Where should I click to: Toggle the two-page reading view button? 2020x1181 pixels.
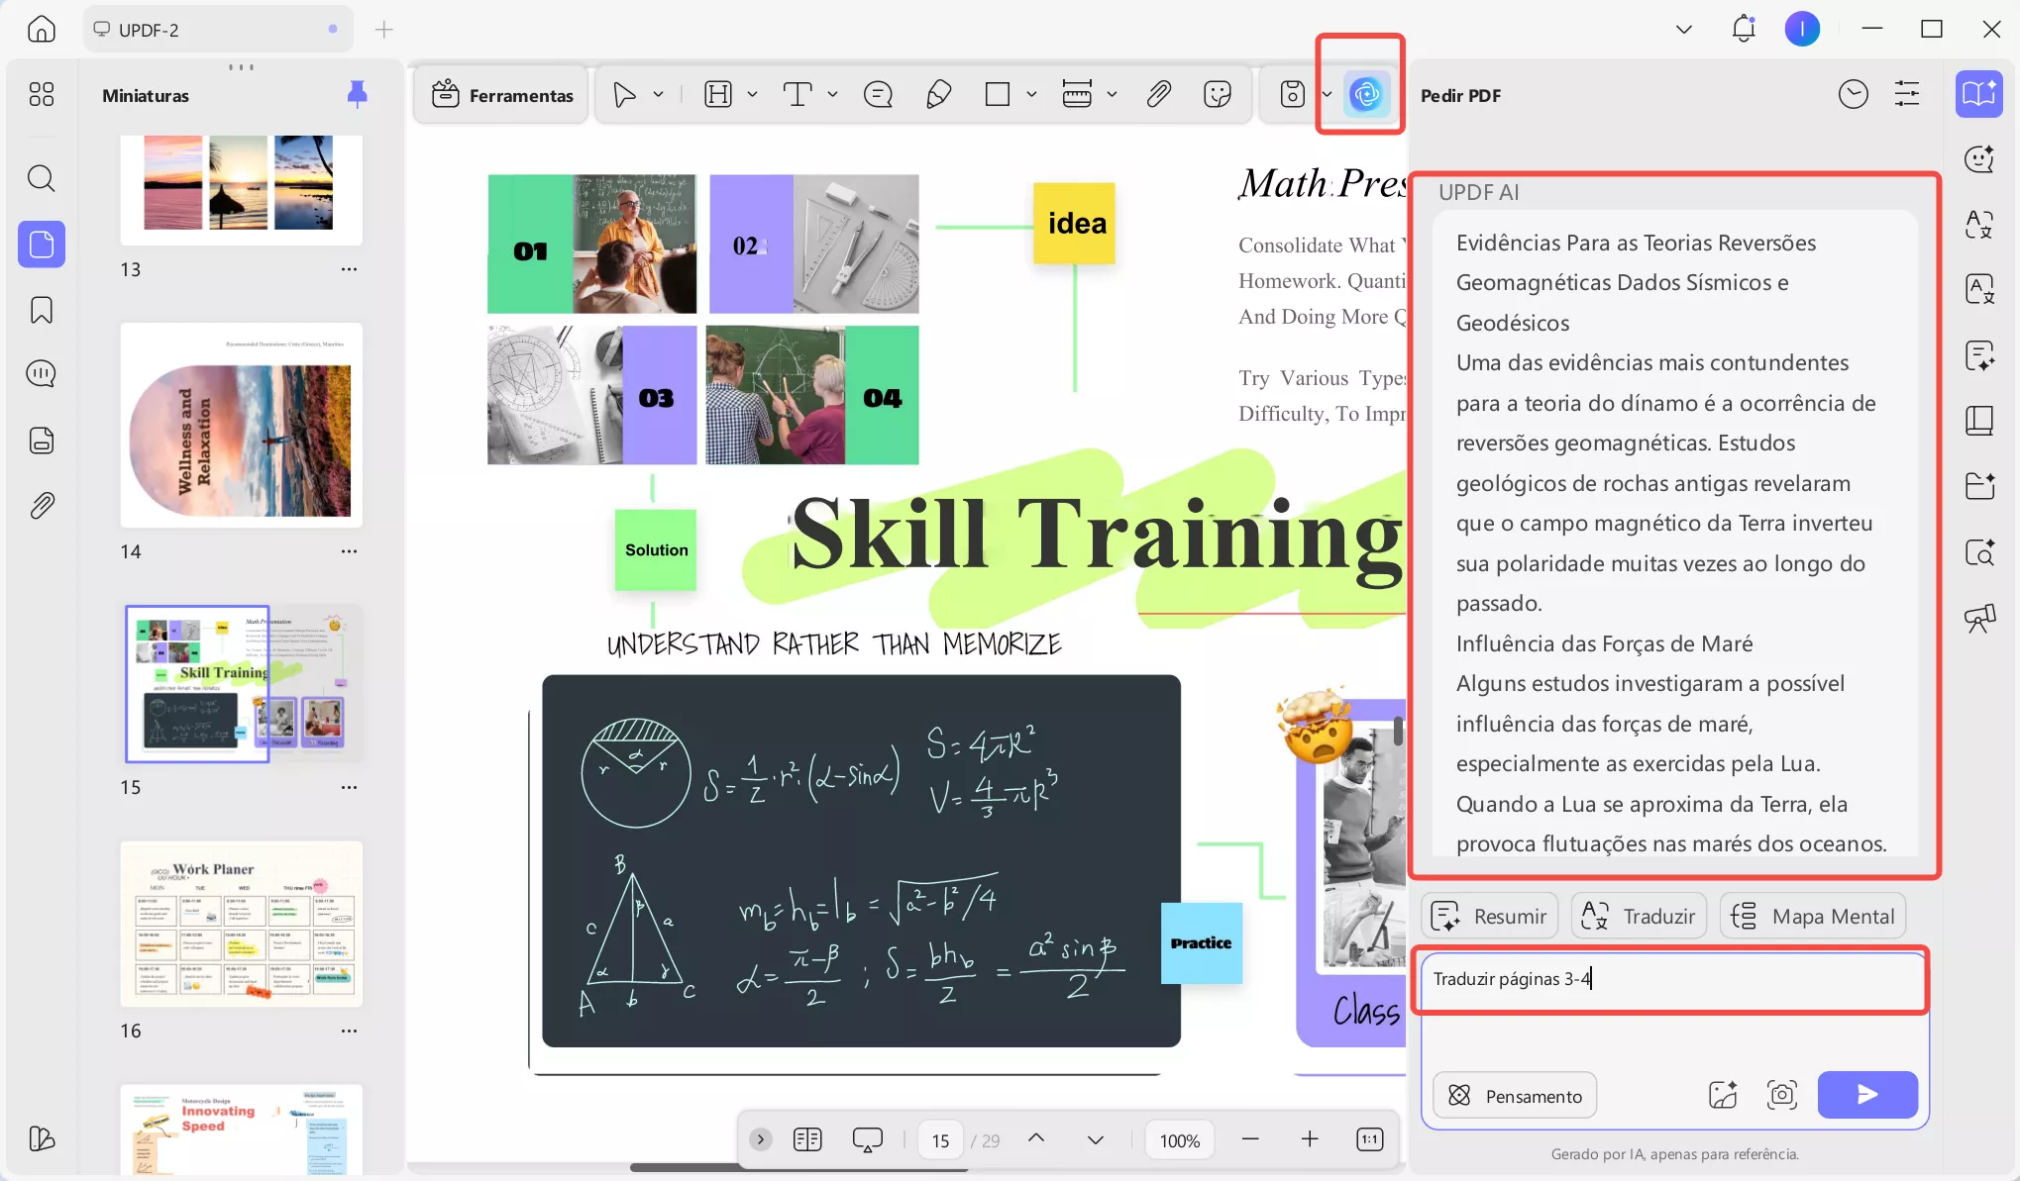click(807, 1139)
